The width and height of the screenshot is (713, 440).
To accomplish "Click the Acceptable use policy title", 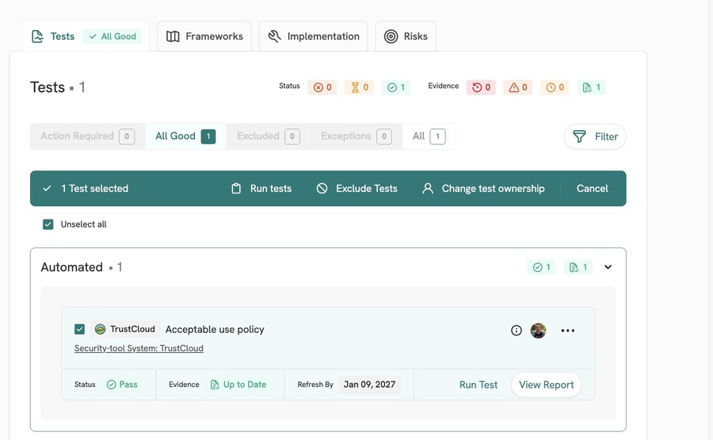I will tap(215, 330).
